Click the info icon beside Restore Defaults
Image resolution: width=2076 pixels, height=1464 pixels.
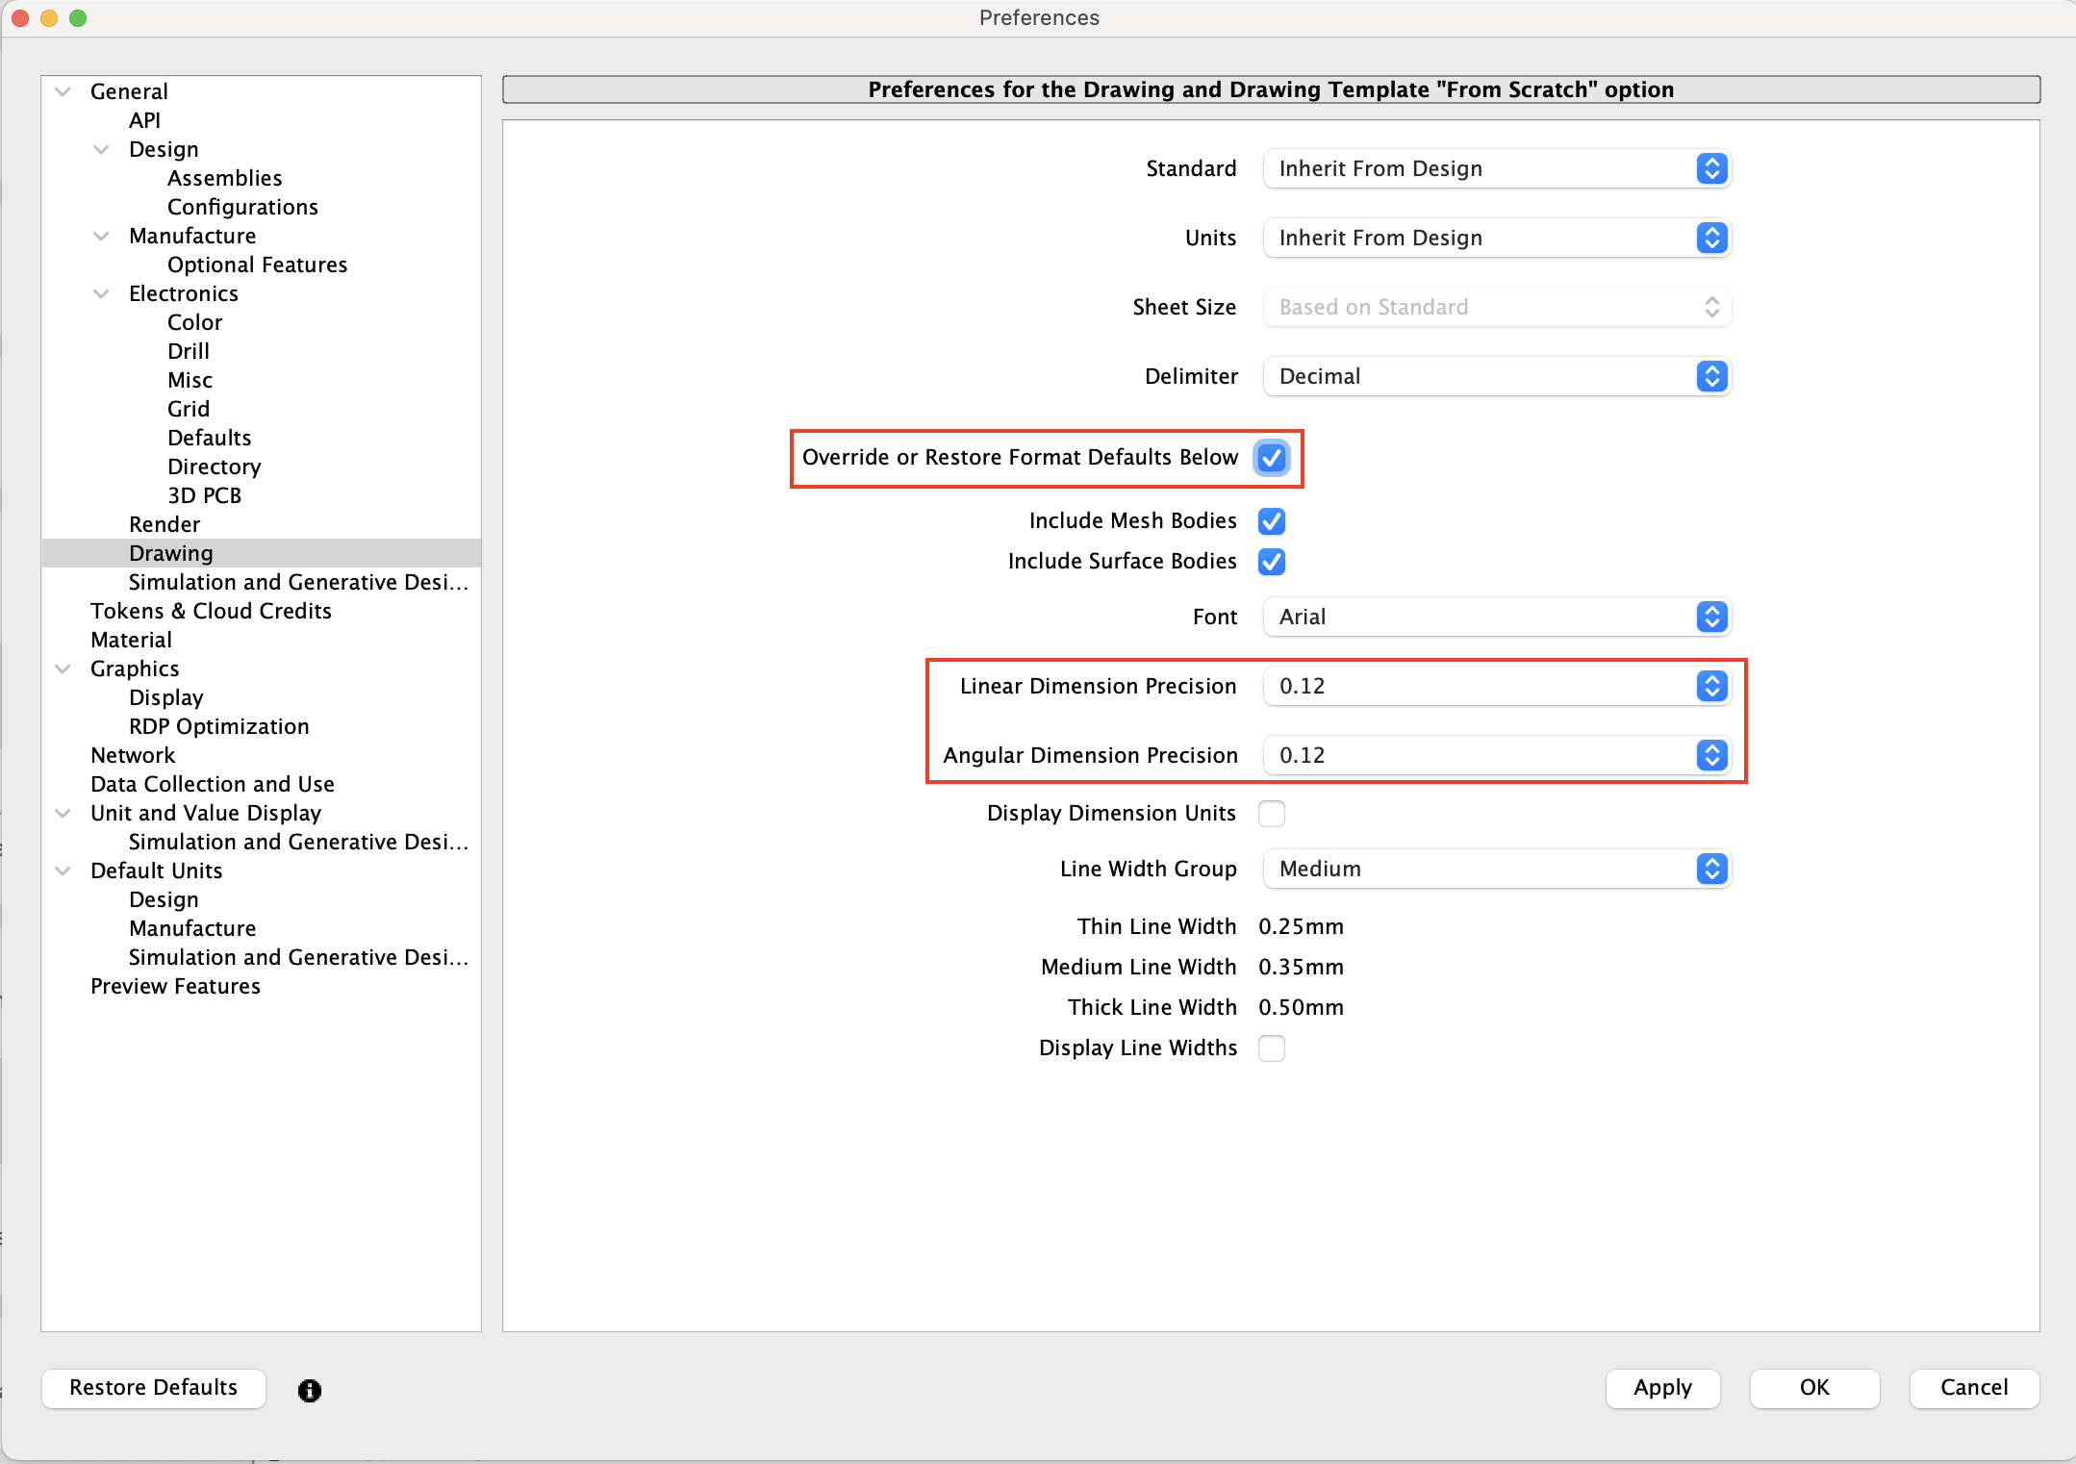tap(309, 1390)
